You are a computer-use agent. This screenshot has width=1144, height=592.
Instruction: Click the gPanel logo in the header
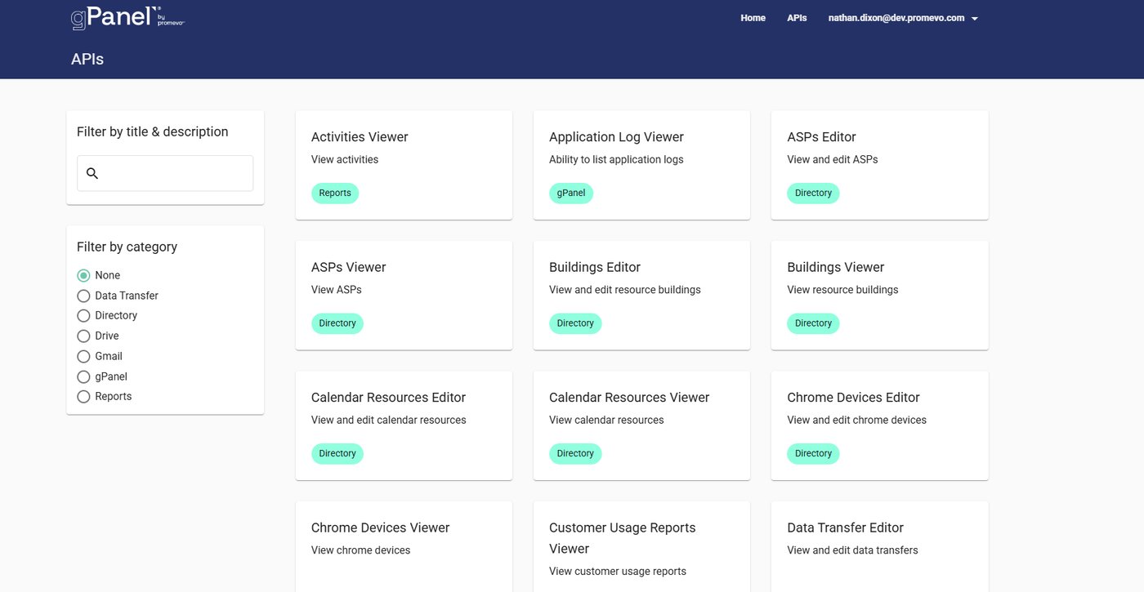[127, 17]
